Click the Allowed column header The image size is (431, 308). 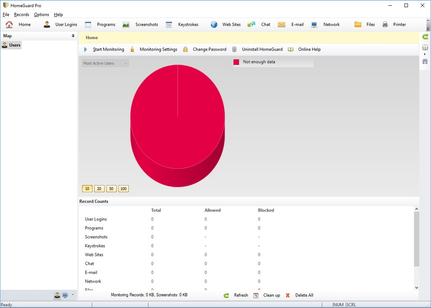pos(213,210)
